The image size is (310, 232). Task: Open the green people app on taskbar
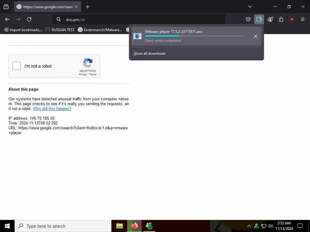tap(149, 226)
